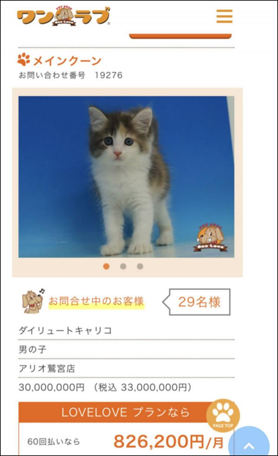Click the アリオ鷲宮店 store row
The width and height of the screenshot is (278, 456).
(126, 368)
